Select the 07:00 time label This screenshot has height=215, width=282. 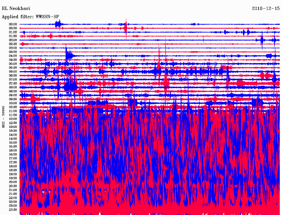tap(13, 79)
